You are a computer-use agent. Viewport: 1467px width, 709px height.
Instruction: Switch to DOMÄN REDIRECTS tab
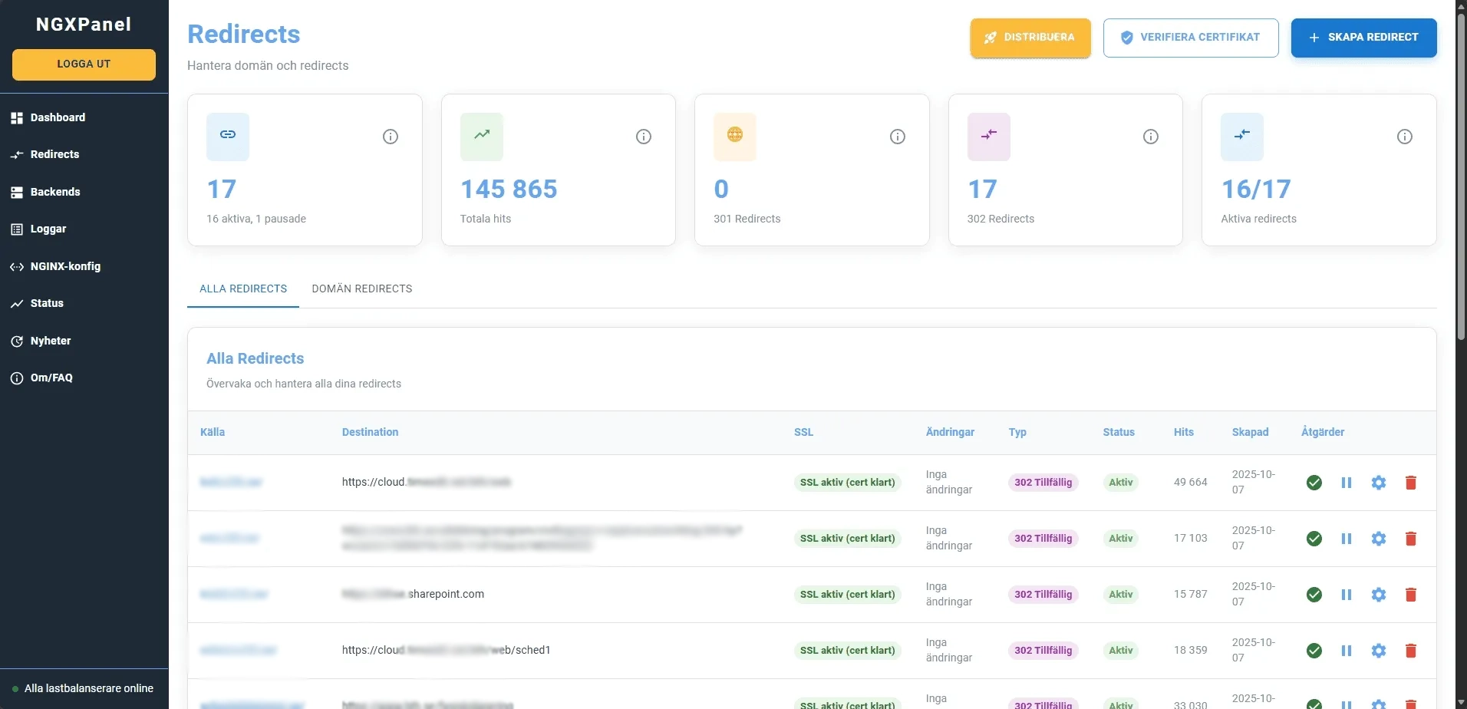click(x=362, y=289)
